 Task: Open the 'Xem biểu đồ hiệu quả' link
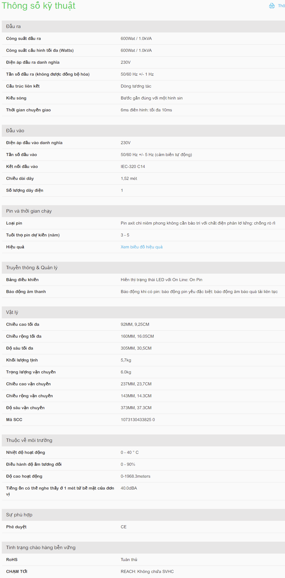pyautogui.click(x=141, y=247)
